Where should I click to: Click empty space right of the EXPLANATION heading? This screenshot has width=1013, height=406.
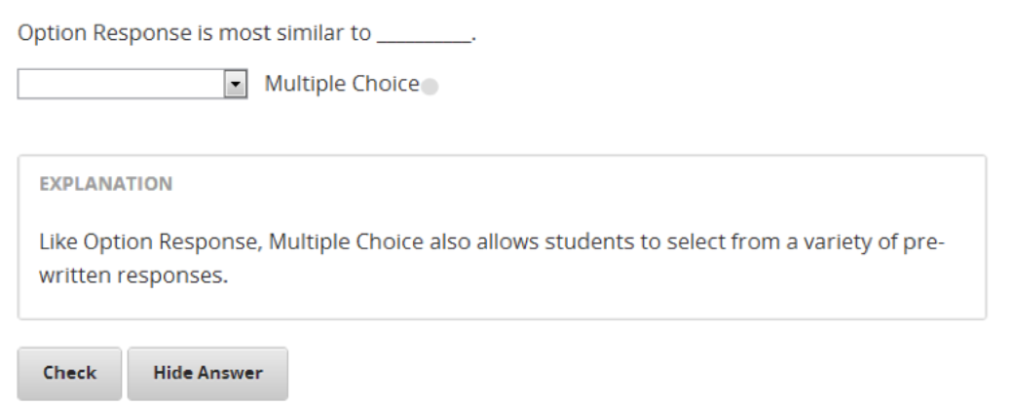pyautogui.click(x=584, y=184)
